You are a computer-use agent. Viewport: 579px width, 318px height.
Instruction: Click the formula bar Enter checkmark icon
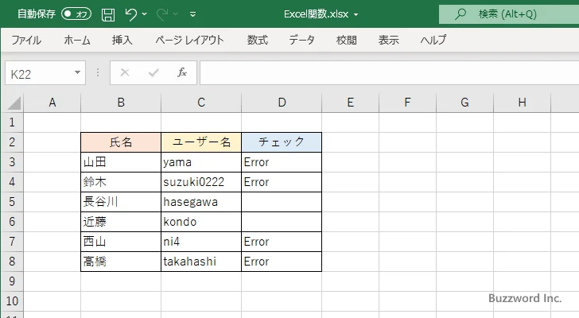tap(153, 72)
